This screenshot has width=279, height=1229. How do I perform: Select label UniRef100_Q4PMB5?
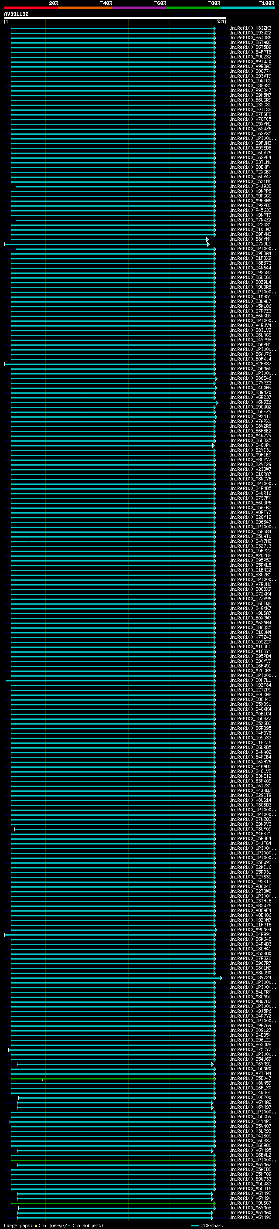pos(250,489)
